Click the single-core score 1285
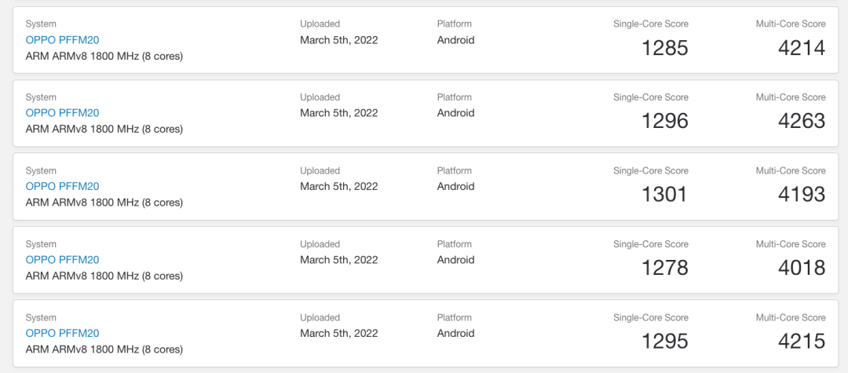The image size is (848, 373). point(664,48)
